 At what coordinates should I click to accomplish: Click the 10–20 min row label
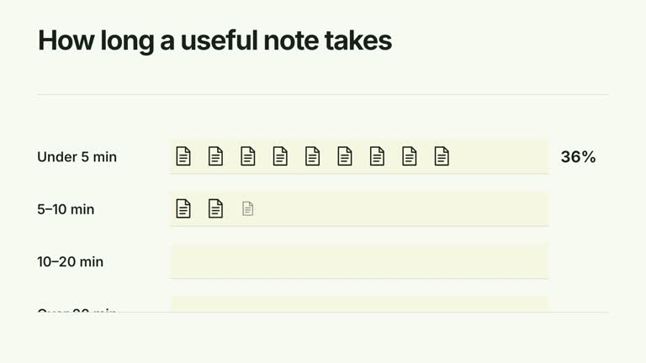70,261
